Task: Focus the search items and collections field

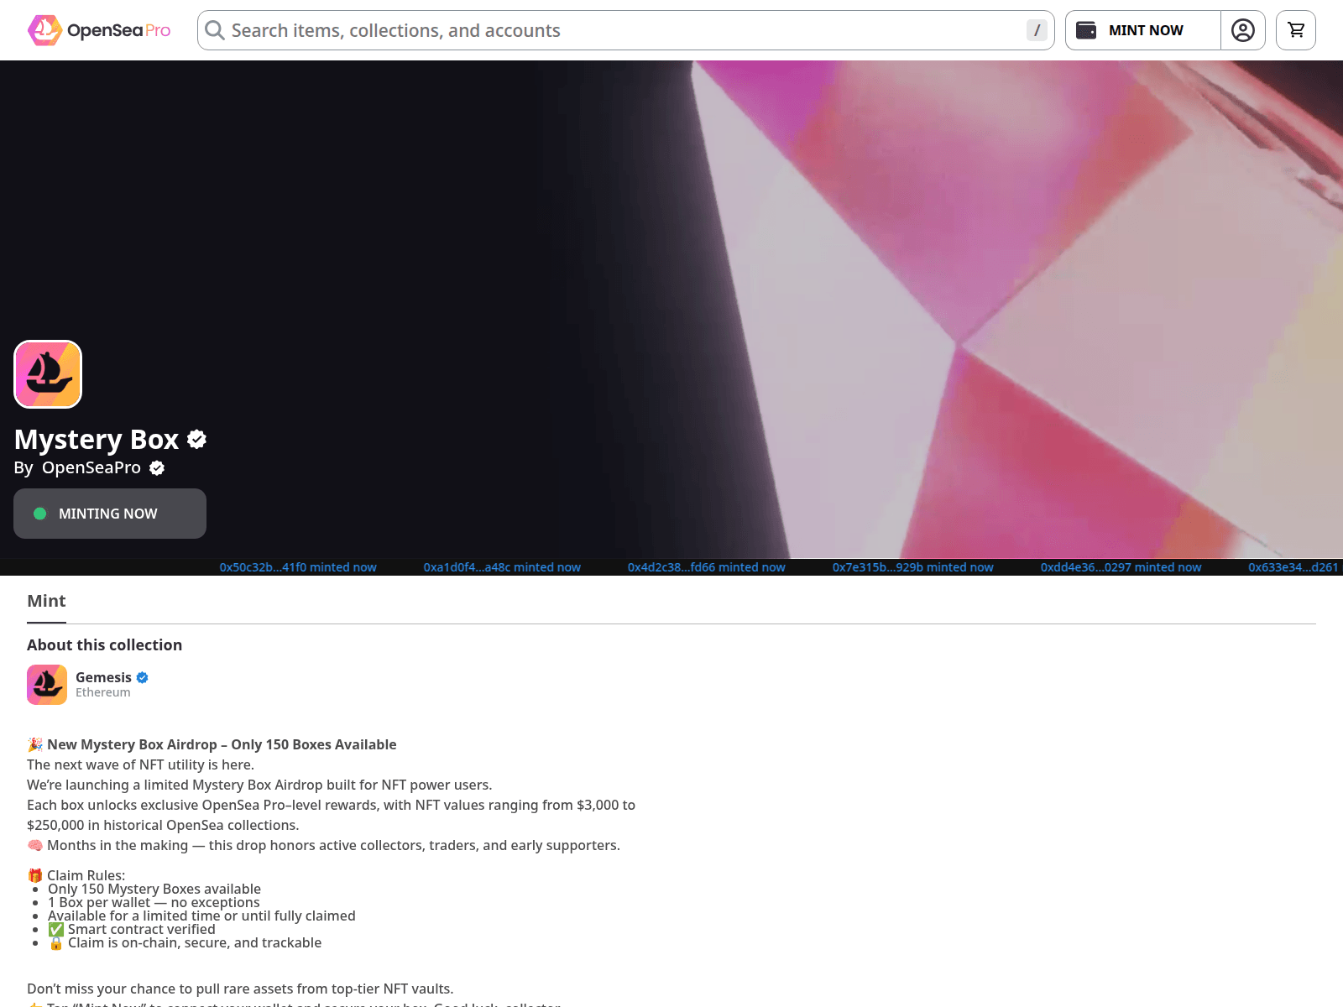Action: [x=626, y=30]
